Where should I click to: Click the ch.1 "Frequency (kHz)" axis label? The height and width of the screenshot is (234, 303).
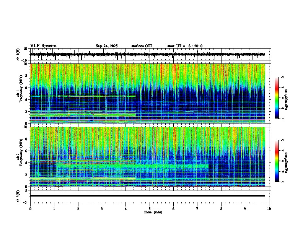click(x=21, y=89)
